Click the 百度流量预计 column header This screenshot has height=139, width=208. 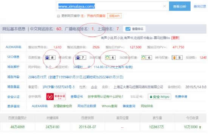17,118
